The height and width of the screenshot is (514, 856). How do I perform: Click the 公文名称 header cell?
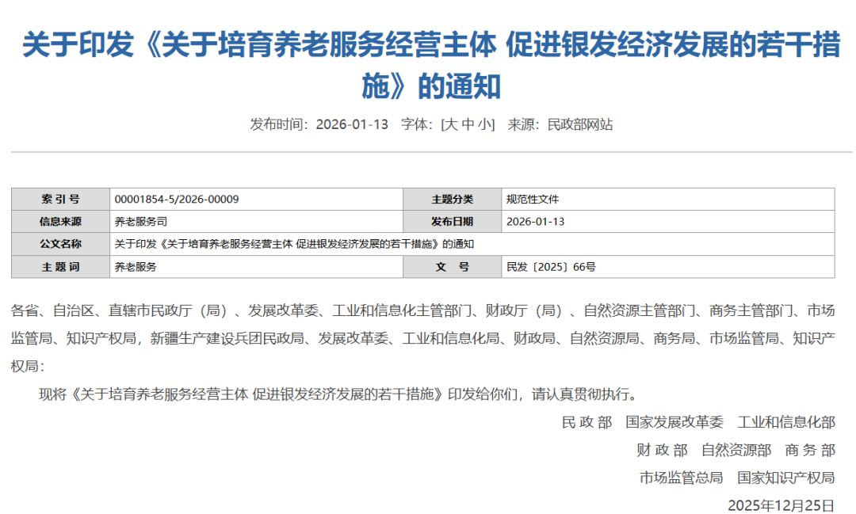pyautogui.click(x=60, y=244)
